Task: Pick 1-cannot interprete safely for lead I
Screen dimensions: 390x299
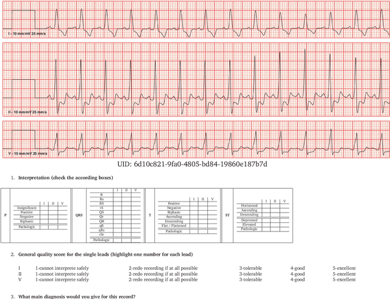Action: point(62,268)
